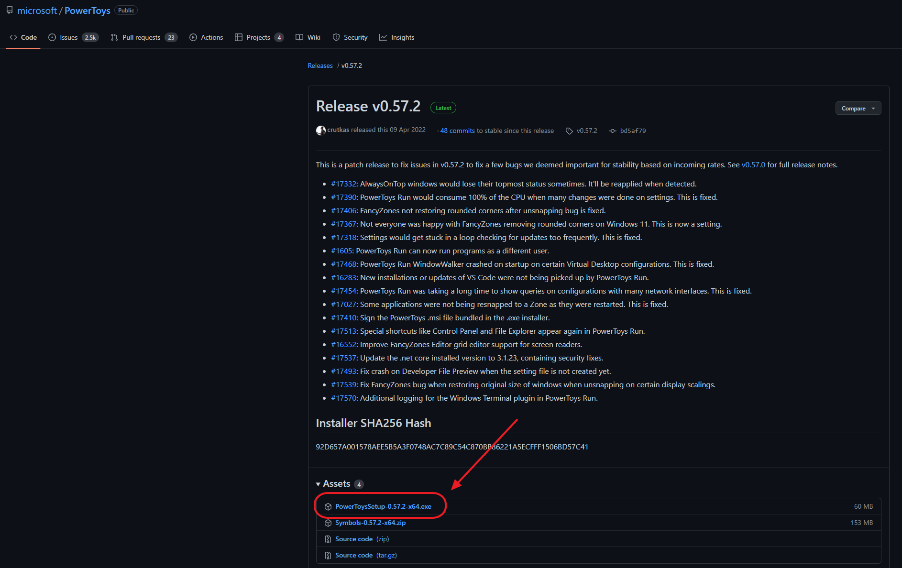Open issue #16552 link

coord(344,344)
